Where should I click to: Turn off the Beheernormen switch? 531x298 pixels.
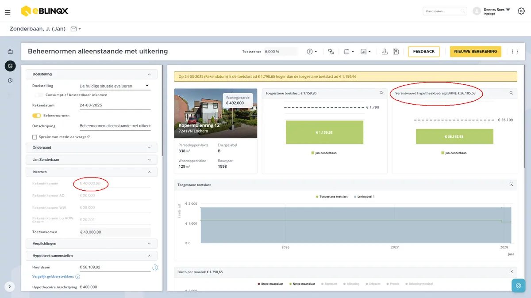(37, 116)
